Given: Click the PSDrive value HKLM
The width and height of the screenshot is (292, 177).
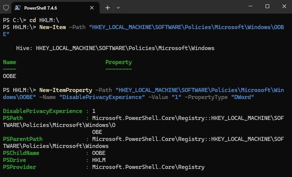Looking at the screenshot, I should coord(98,160).
